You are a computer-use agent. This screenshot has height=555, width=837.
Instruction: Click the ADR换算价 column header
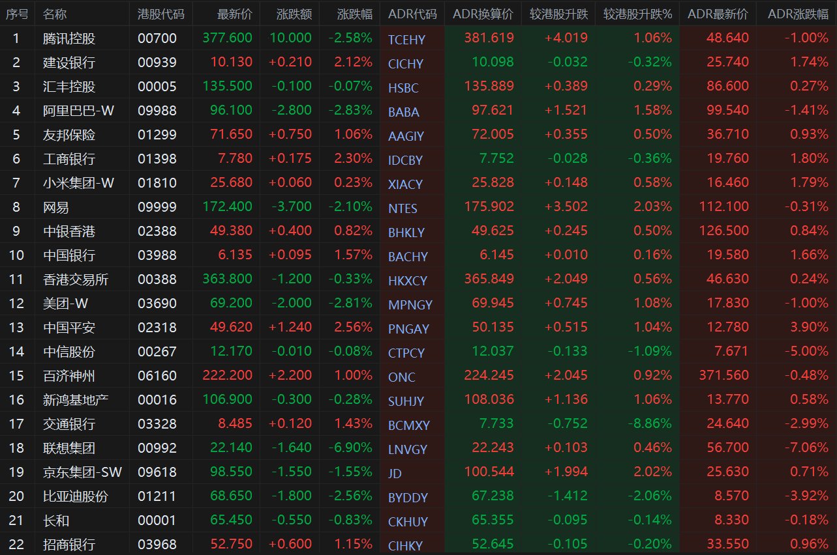tap(483, 14)
